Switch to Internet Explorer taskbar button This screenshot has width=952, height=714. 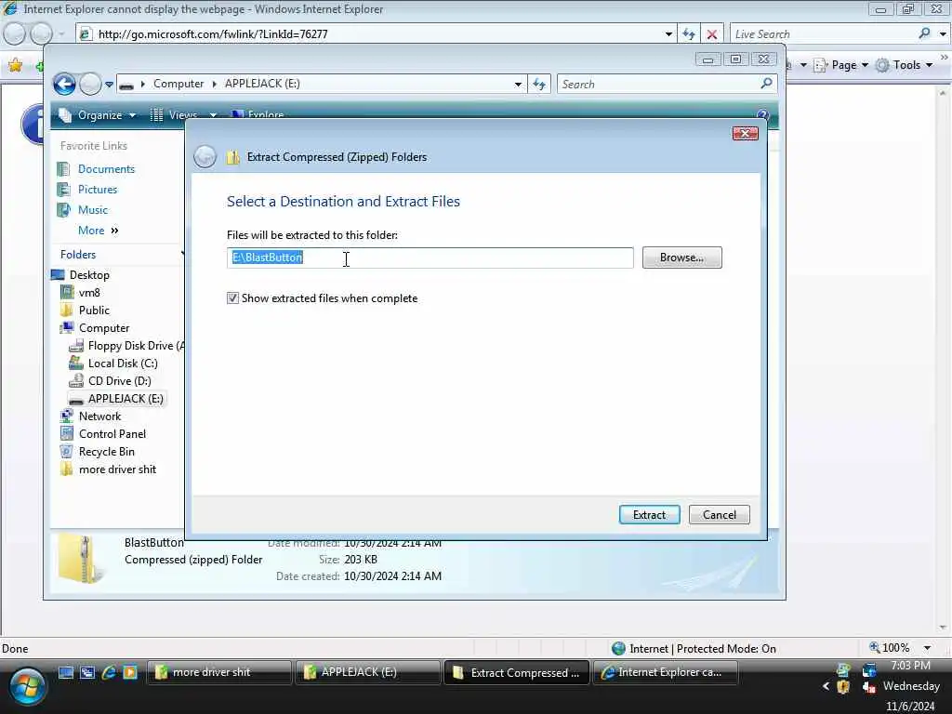666,672
